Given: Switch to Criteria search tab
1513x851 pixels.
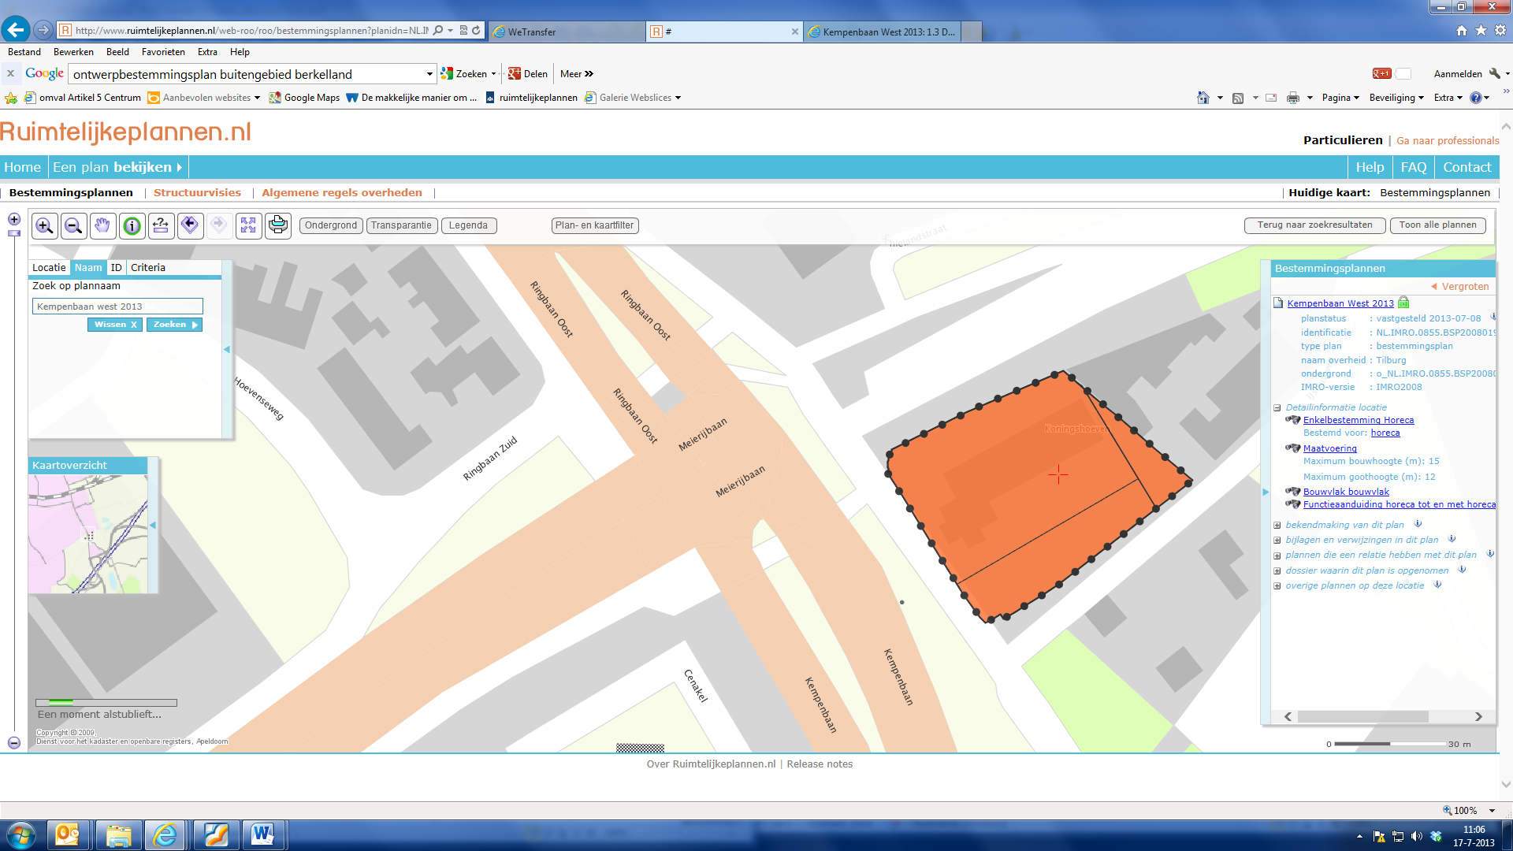Looking at the screenshot, I should (148, 268).
